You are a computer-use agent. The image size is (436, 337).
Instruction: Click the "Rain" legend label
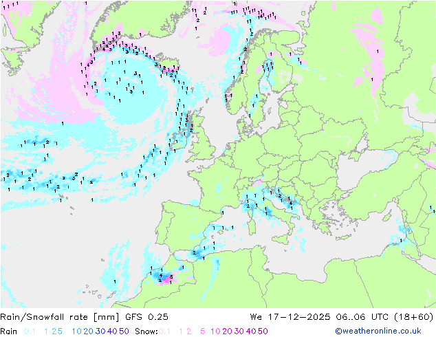[x=9, y=331]
